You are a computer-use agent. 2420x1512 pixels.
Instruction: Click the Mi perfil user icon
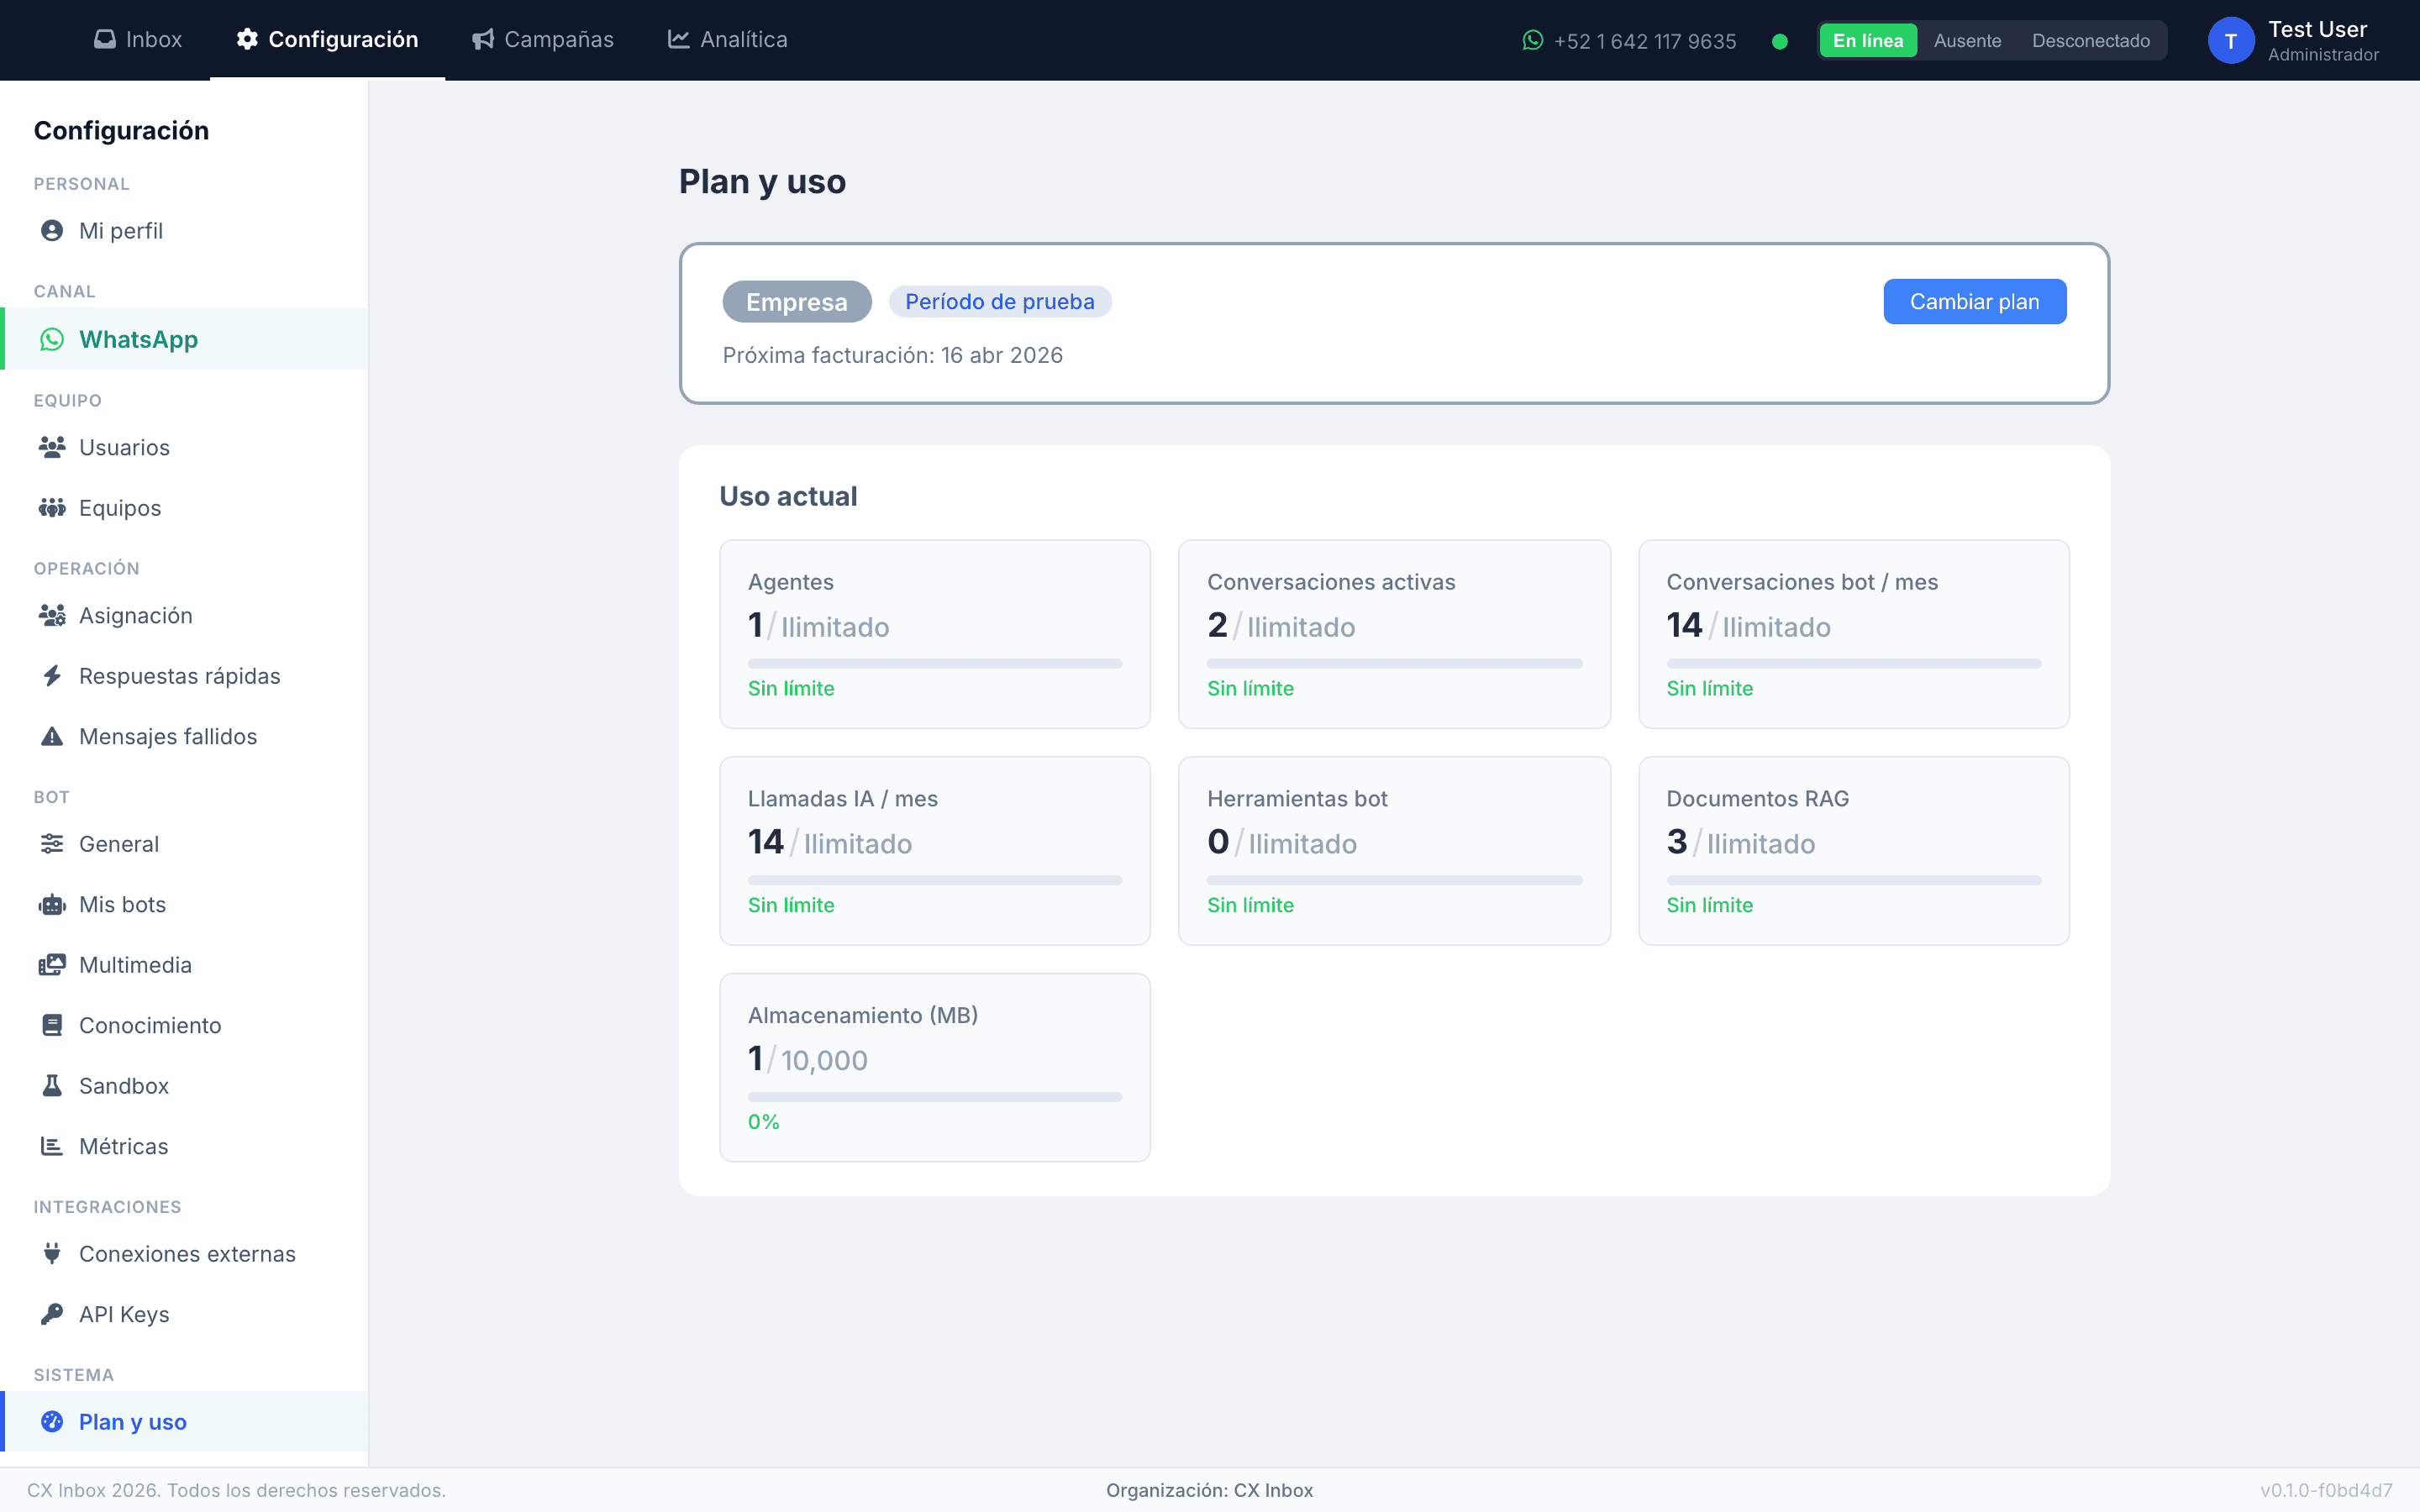coord(52,231)
